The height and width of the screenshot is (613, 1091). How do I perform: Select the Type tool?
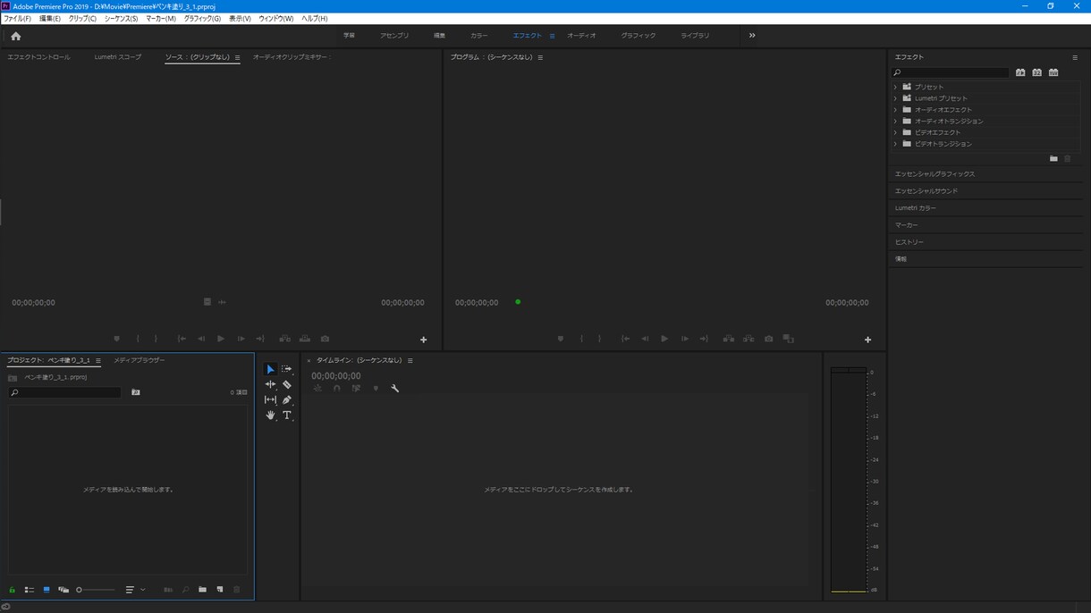287,415
